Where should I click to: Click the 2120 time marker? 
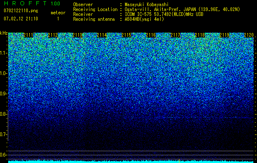tap(249, 35)
